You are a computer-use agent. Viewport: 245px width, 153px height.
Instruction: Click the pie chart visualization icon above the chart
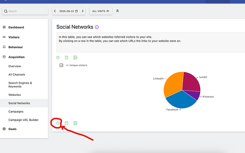click(x=58, y=58)
